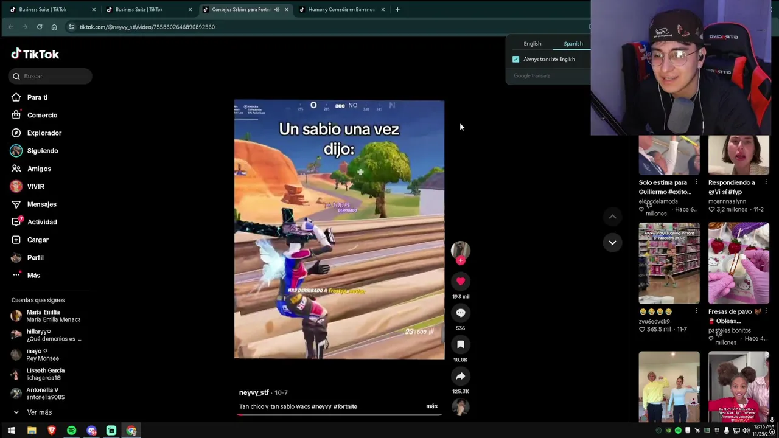Open Fresas de pavo video thumbnail
779x438 pixels.
coord(738,263)
